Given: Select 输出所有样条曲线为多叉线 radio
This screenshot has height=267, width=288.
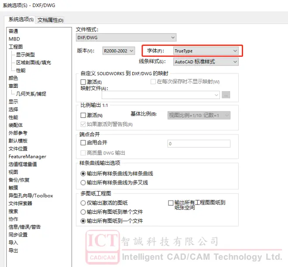Looking at the screenshot, I should pyautogui.click(x=83, y=182).
